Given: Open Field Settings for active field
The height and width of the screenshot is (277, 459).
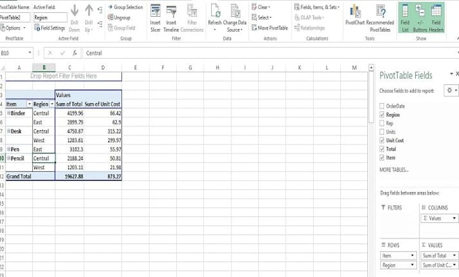Looking at the screenshot, I should click(50, 28).
